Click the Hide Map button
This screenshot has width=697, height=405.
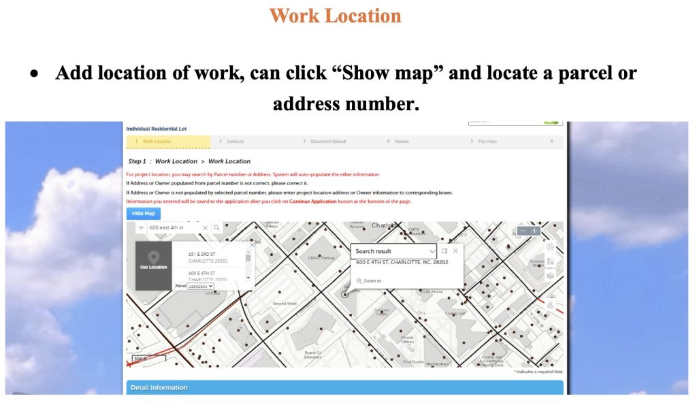(x=143, y=214)
